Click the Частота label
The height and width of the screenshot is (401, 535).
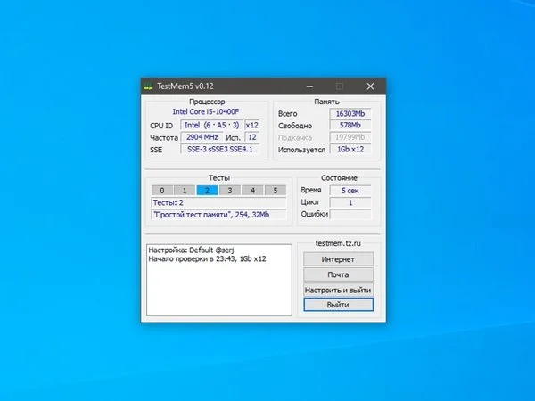(x=164, y=138)
